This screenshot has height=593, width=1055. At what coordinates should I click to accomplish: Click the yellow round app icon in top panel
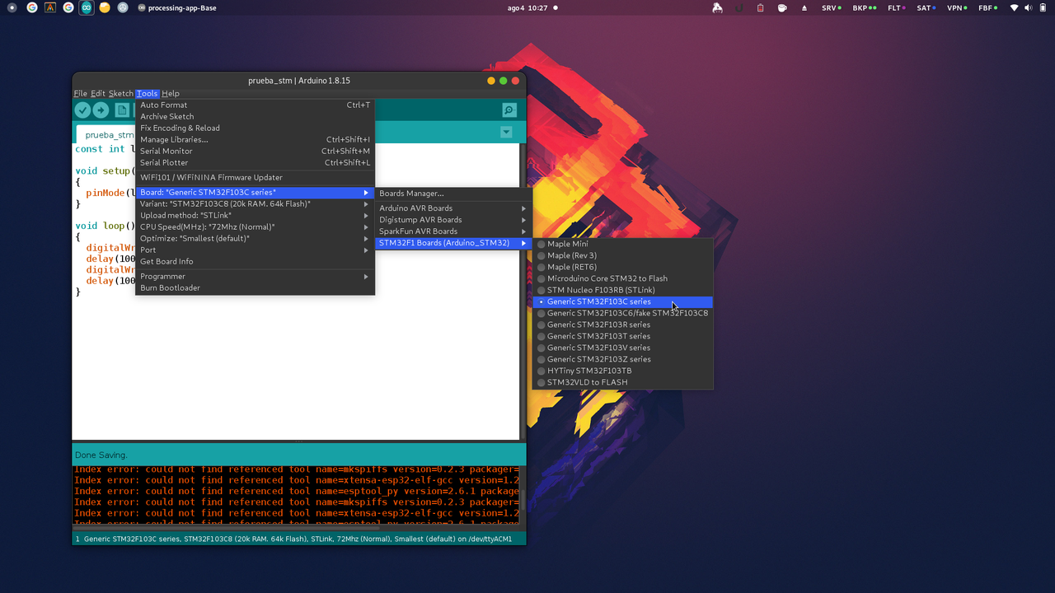[x=105, y=7]
